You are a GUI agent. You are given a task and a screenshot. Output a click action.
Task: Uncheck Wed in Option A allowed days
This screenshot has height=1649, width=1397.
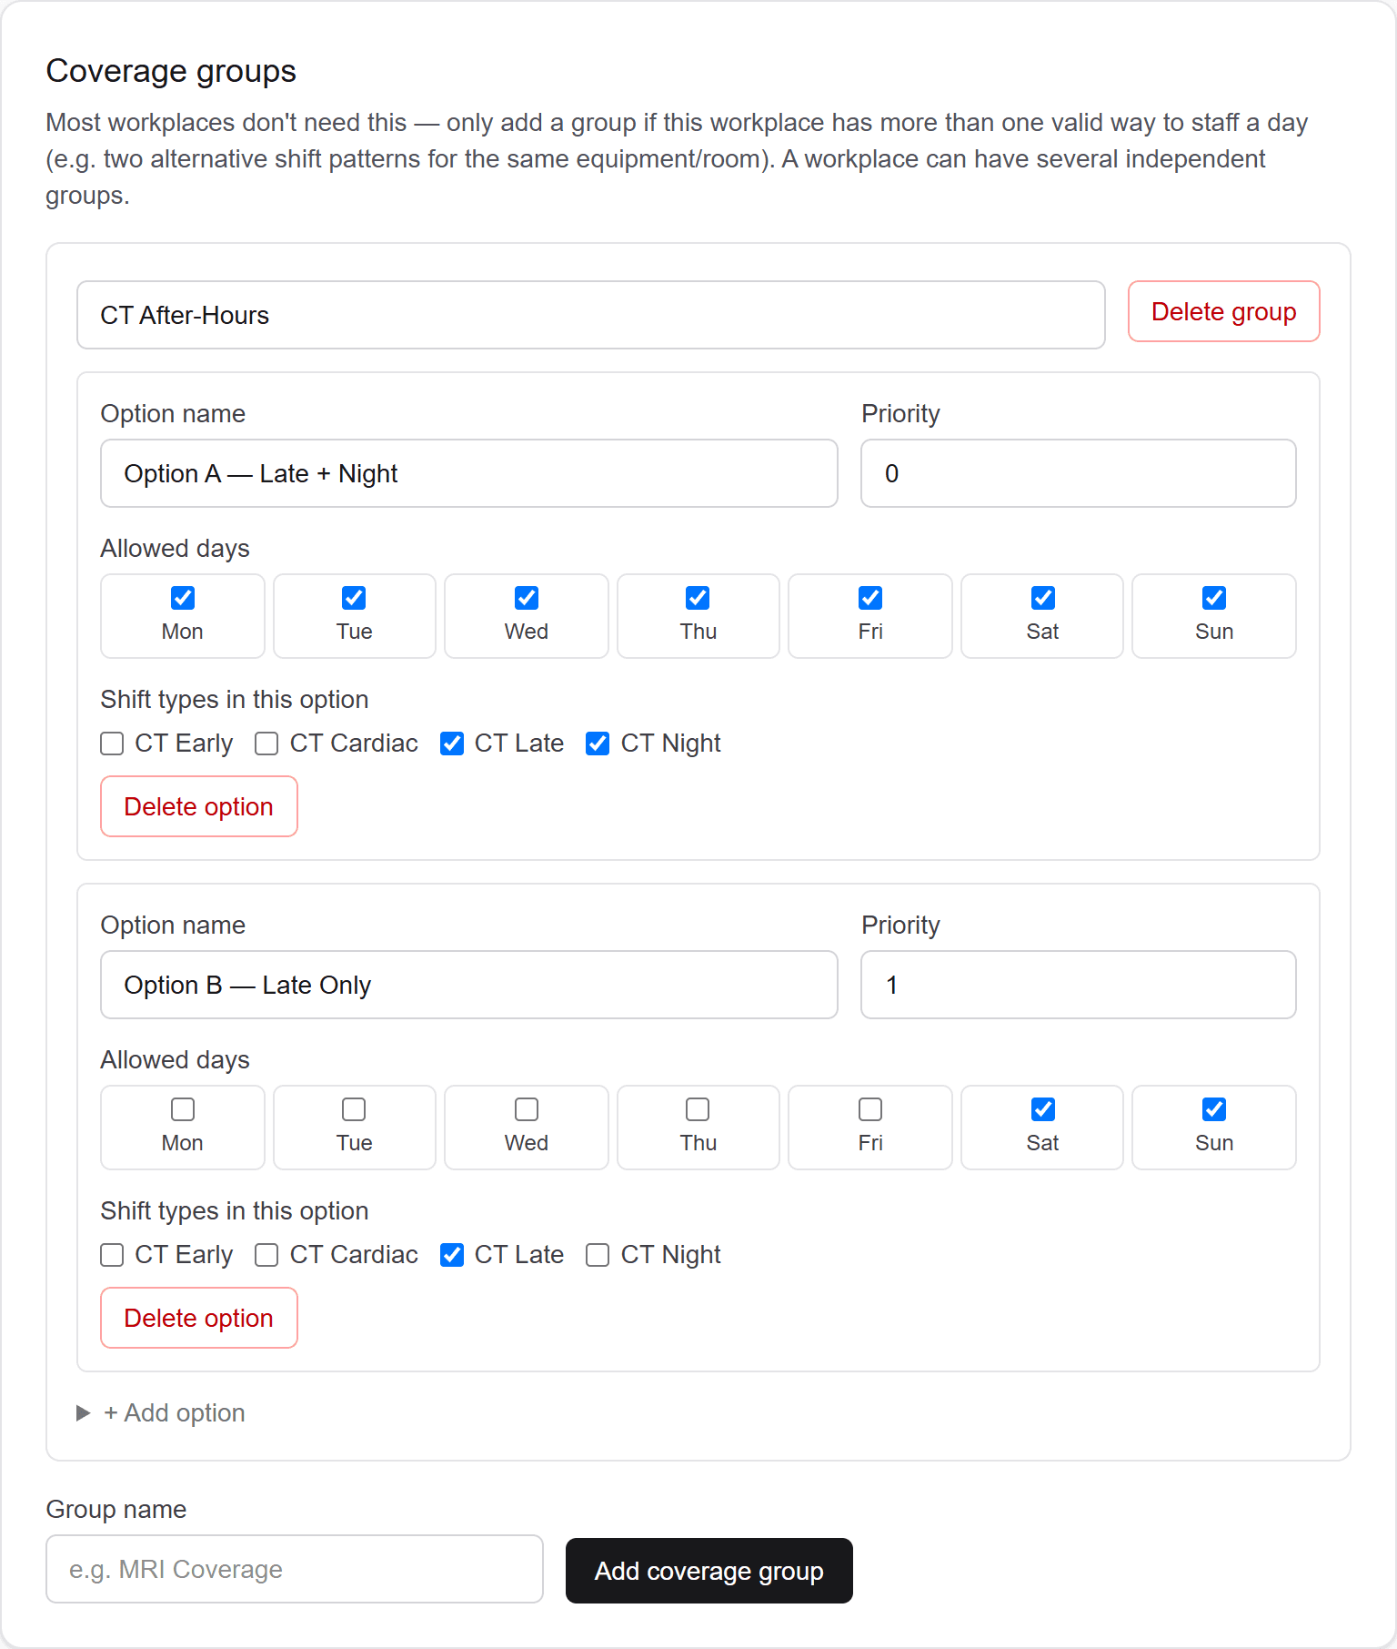point(527,598)
